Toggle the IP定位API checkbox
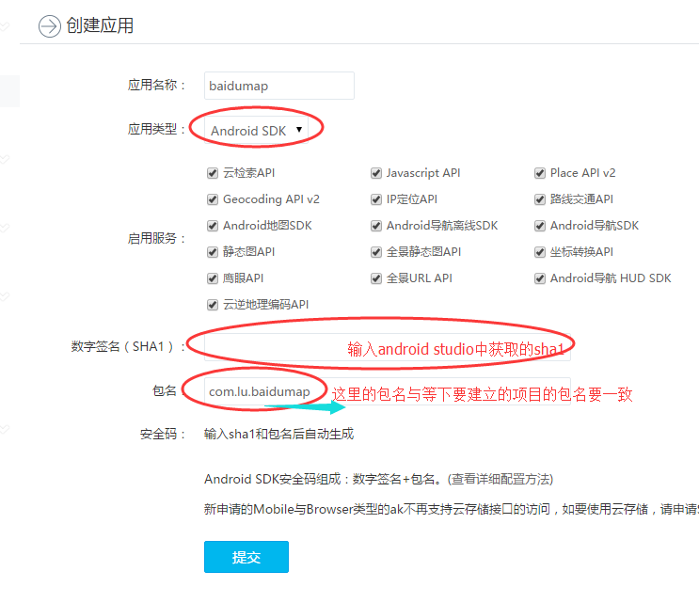The image size is (699, 603). pos(375,199)
